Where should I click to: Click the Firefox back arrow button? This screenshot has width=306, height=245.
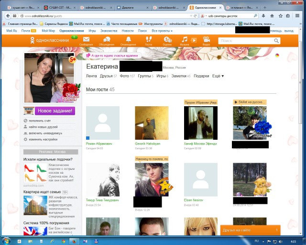pyautogui.click(x=8, y=16)
